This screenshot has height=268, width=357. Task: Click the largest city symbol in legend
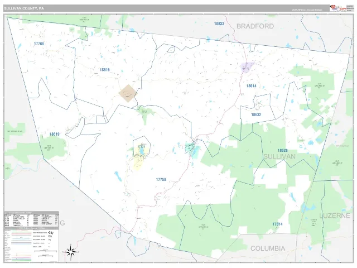tap(51, 233)
